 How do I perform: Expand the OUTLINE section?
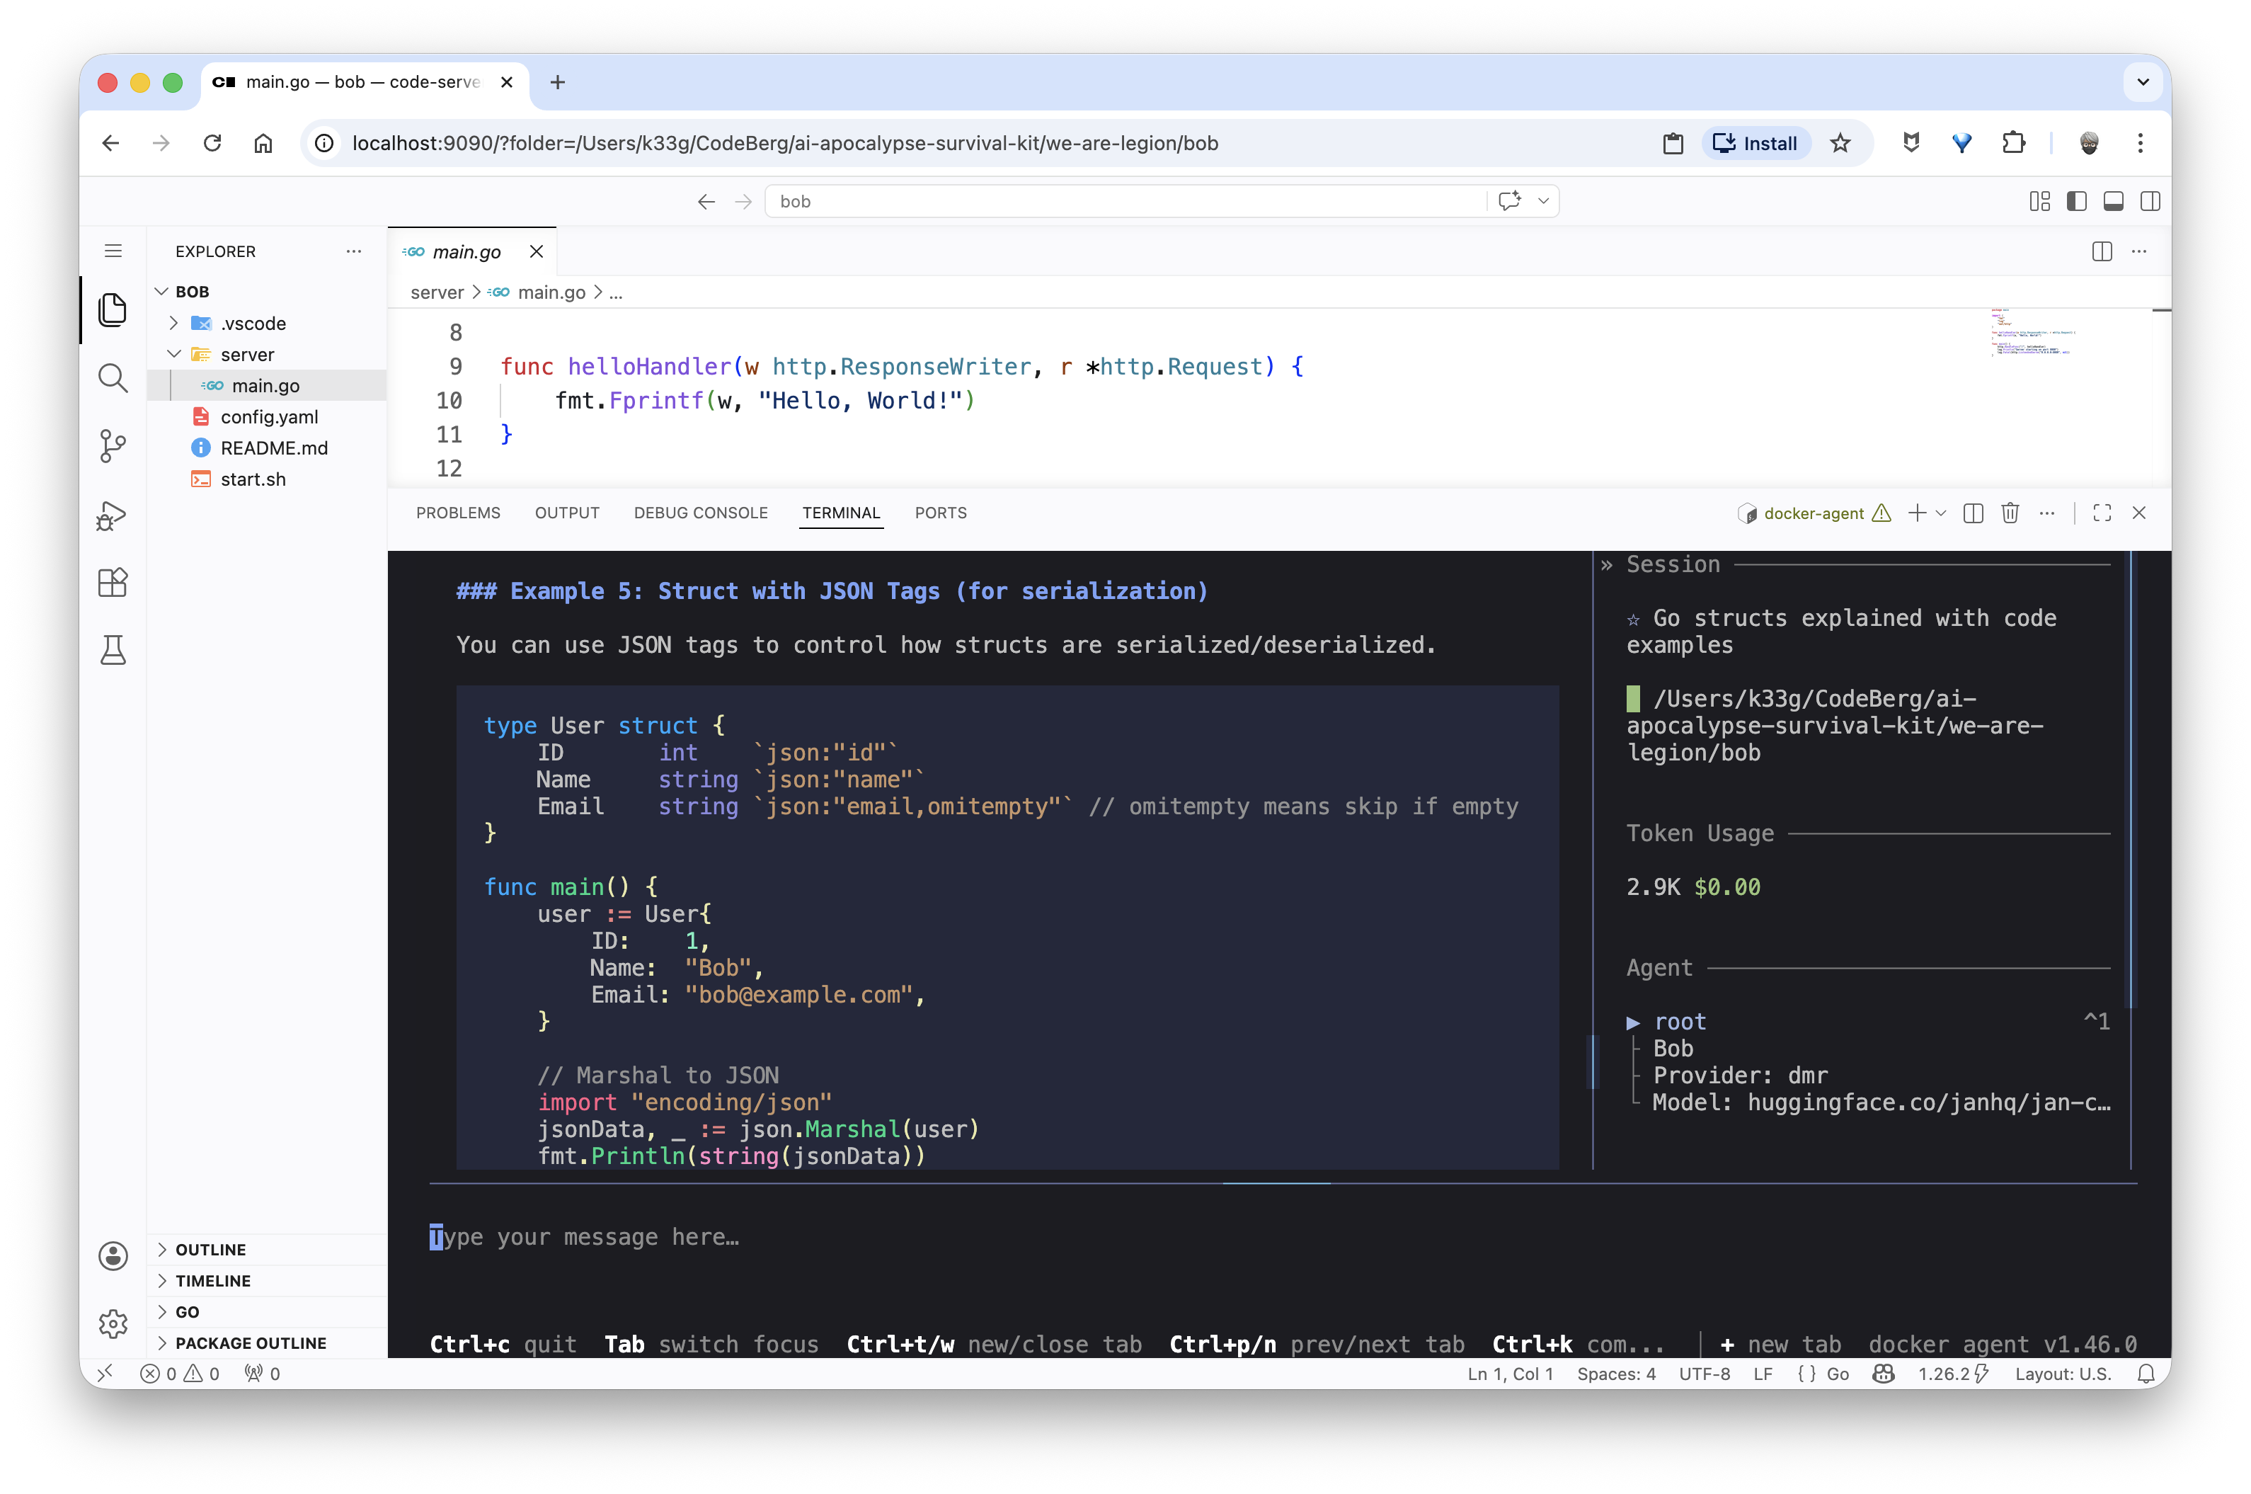point(210,1249)
